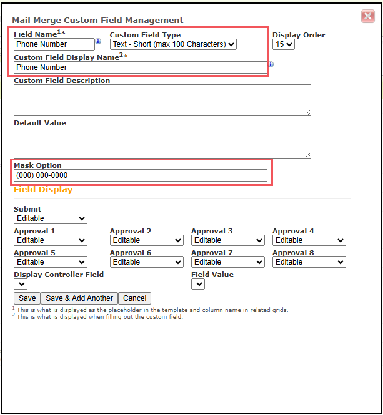Open the Approval 3 dropdown
The height and width of the screenshot is (415, 383).
[228, 240]
